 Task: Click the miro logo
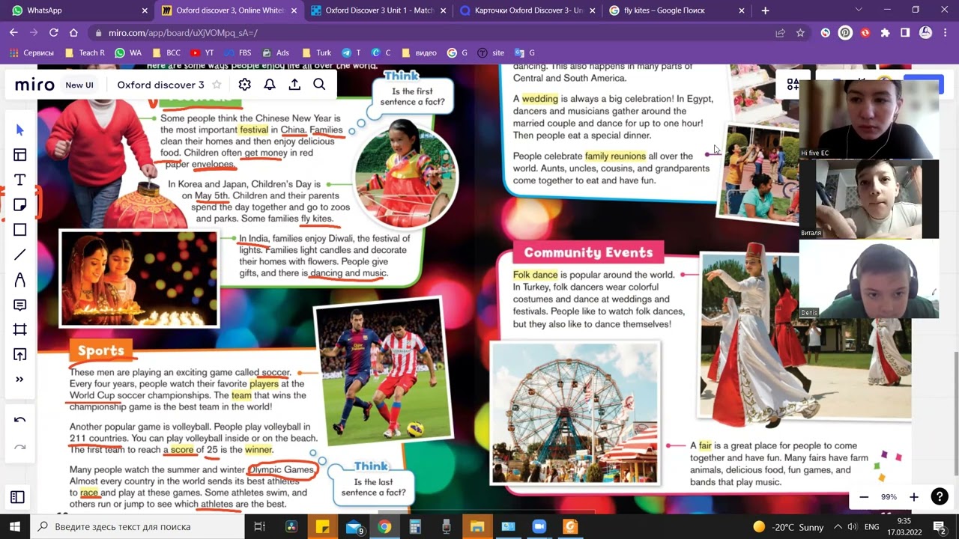[x=34, y=85]
